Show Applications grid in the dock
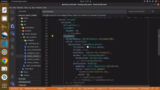 (4, 86)
